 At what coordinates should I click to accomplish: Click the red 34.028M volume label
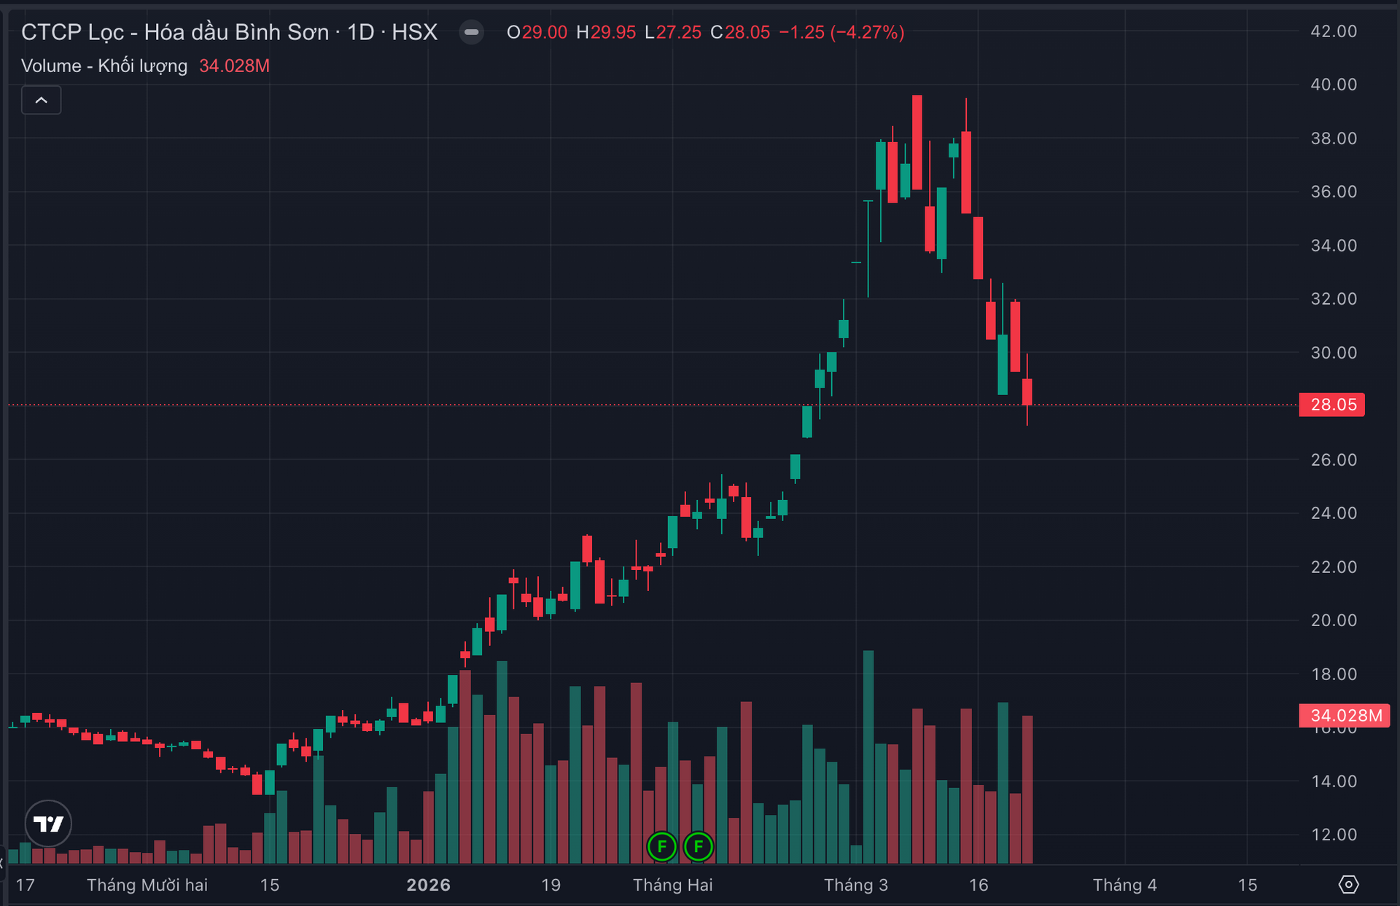1344,716
